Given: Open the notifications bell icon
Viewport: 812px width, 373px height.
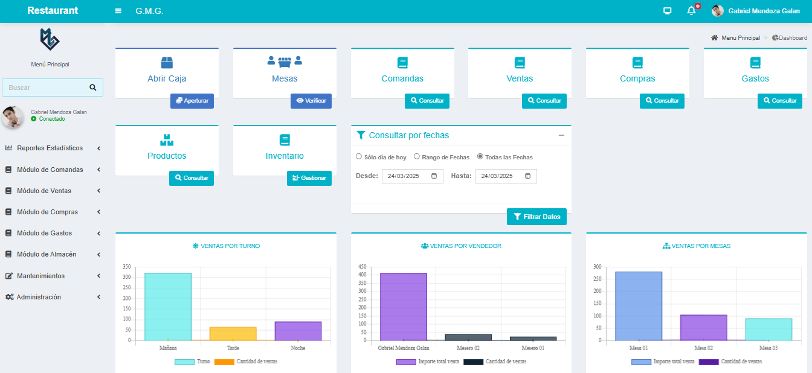Looking at the screenshot, I should (x=691, y=11).
